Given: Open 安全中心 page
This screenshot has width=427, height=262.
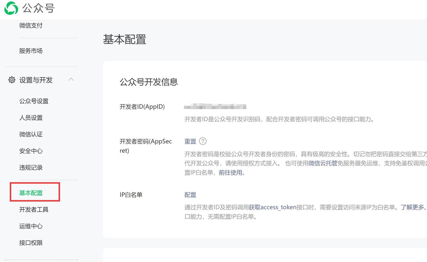Looking at the screenshot, I should click(x=31, y=151).
